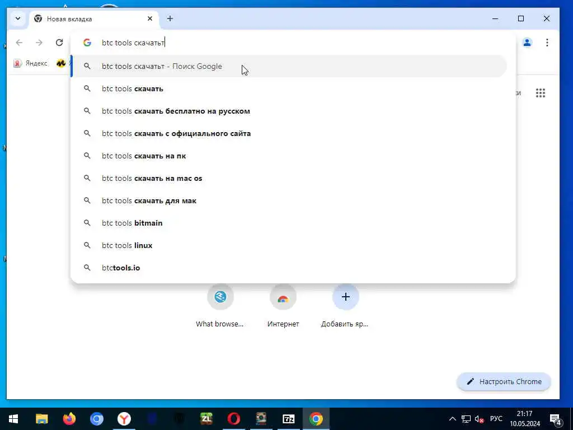
Task: Click the yellow-black bookmark icon next to Яндекс
Action: pos(60,63)
